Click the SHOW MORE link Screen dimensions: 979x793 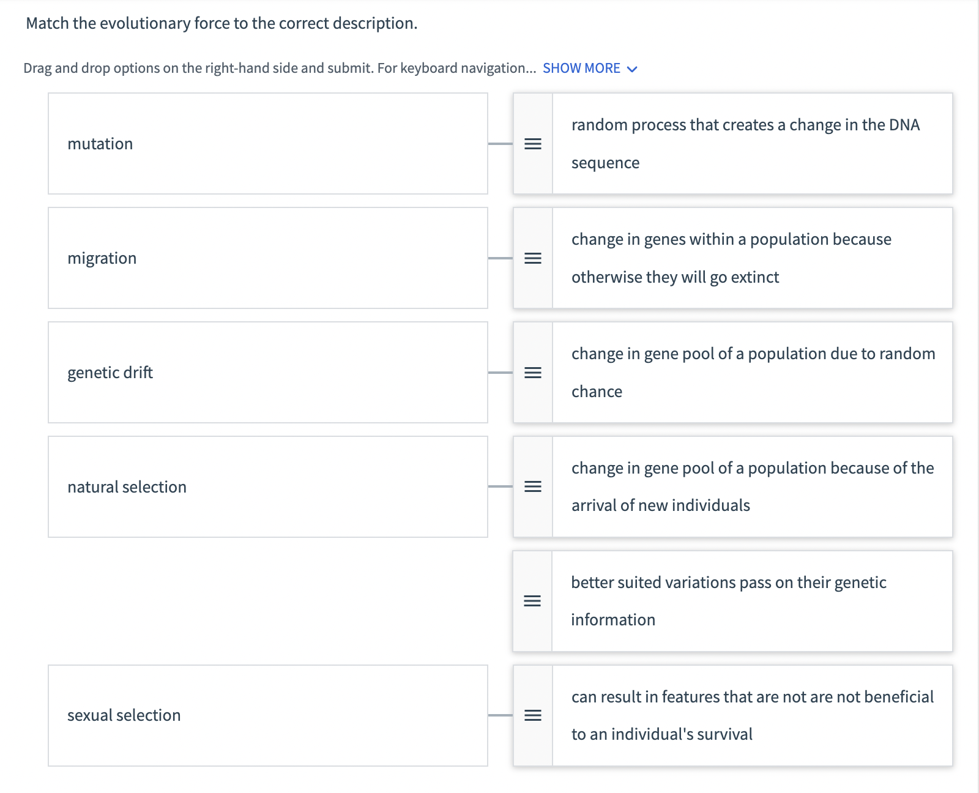pos(581,68)
